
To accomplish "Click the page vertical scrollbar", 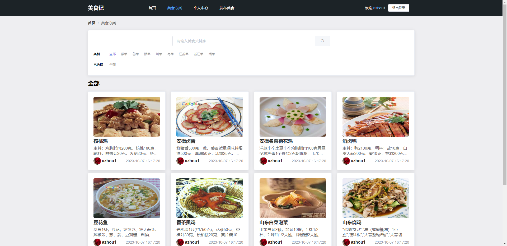I will pos(505,106).
